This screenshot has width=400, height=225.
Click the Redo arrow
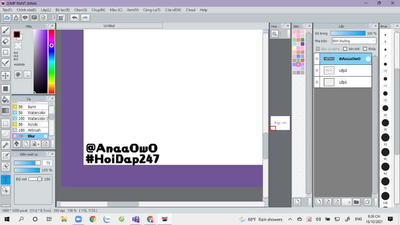click(x=85, y=18)
